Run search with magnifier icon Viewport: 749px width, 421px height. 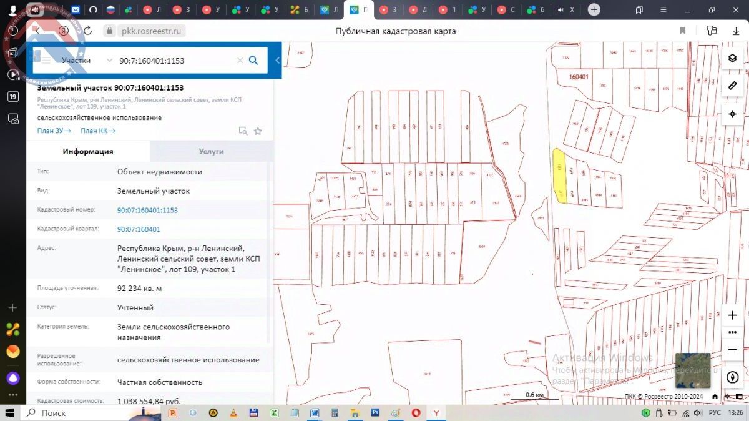pos(253,61)
